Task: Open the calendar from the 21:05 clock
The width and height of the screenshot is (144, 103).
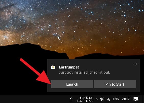Action: tap(125, 99)
